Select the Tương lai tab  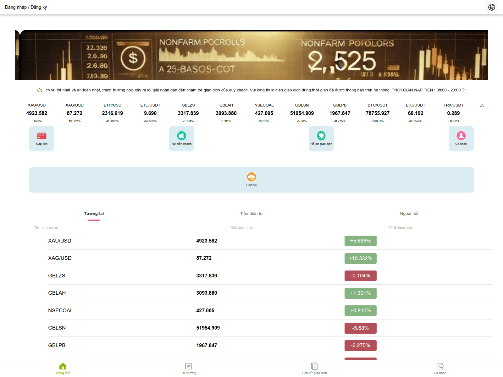coord(94,213)
